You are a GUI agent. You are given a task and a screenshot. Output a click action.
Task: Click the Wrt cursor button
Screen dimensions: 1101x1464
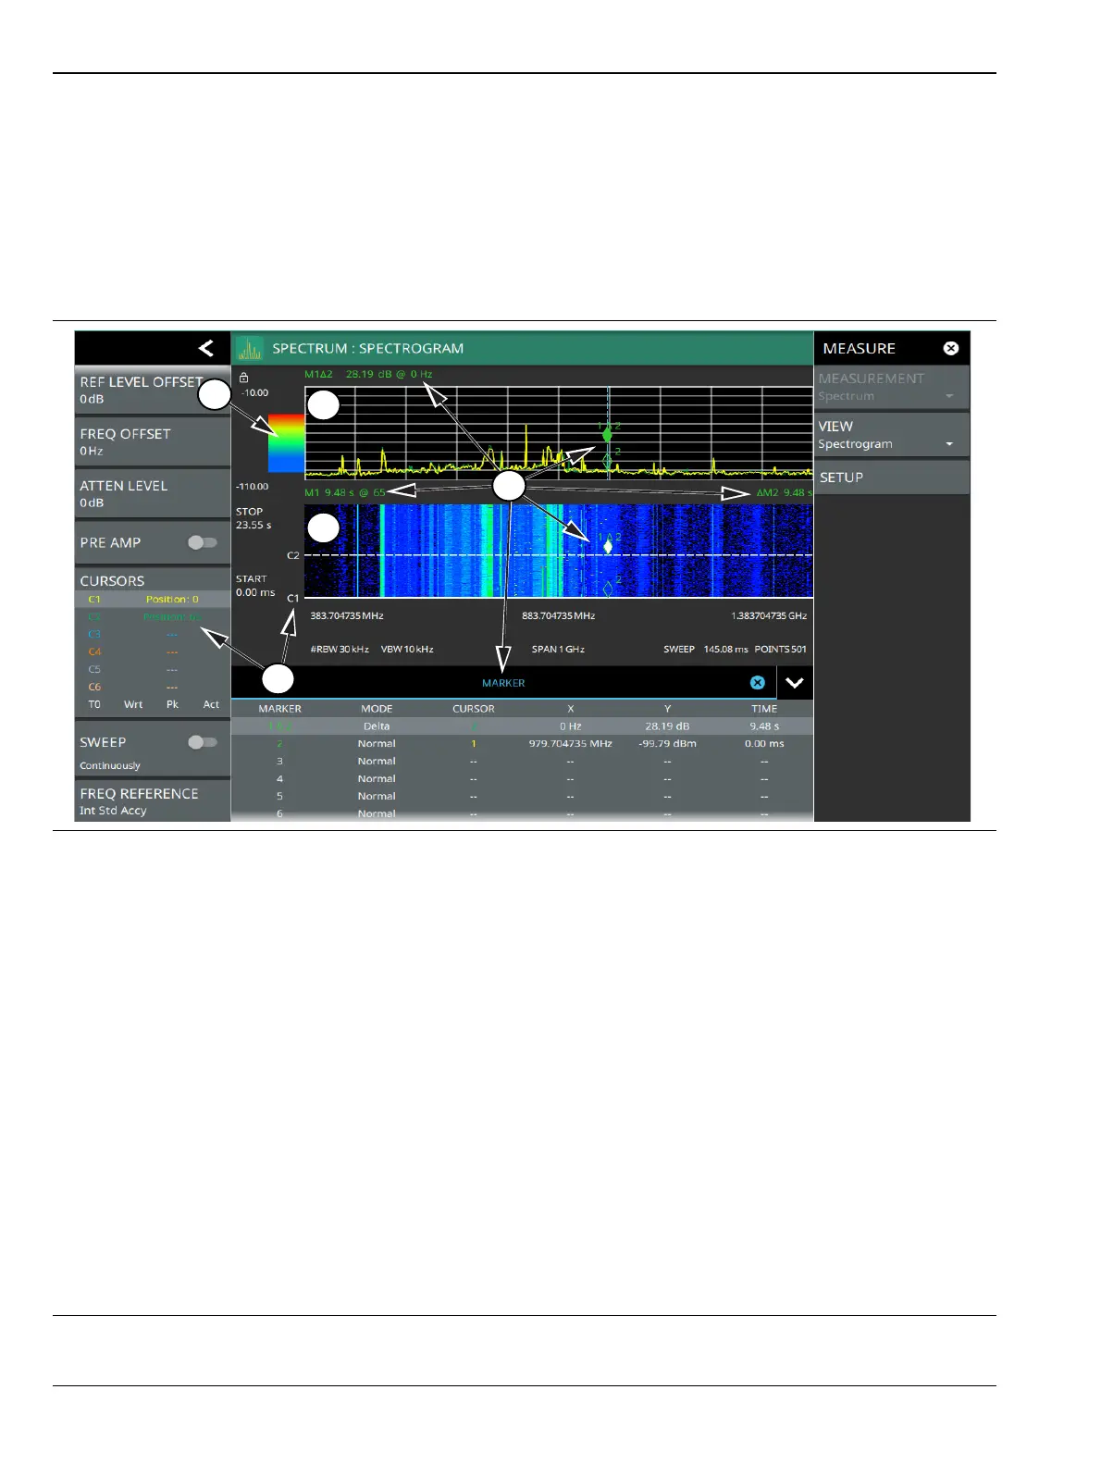coord(133,704)
